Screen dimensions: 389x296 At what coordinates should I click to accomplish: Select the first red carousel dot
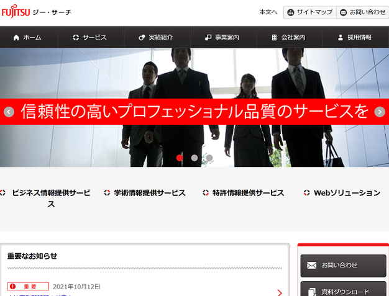[180, 158]
